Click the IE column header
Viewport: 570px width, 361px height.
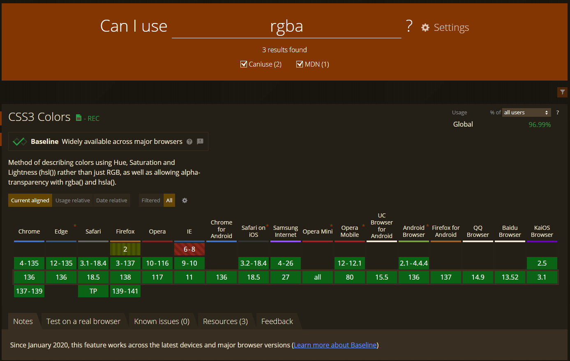189,231
